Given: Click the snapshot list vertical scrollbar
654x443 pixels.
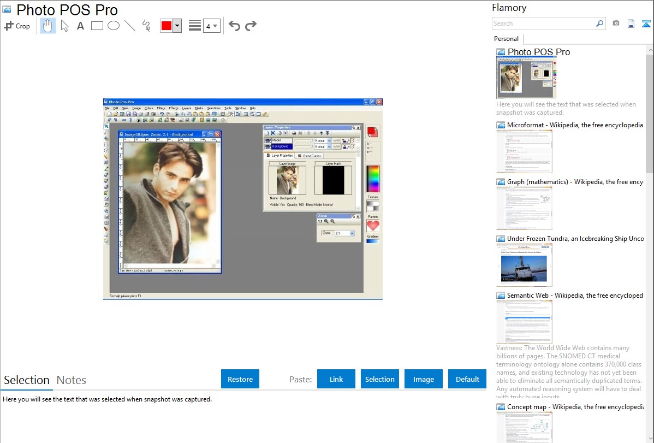Looking at the screenshot, I should coord(650,113).
